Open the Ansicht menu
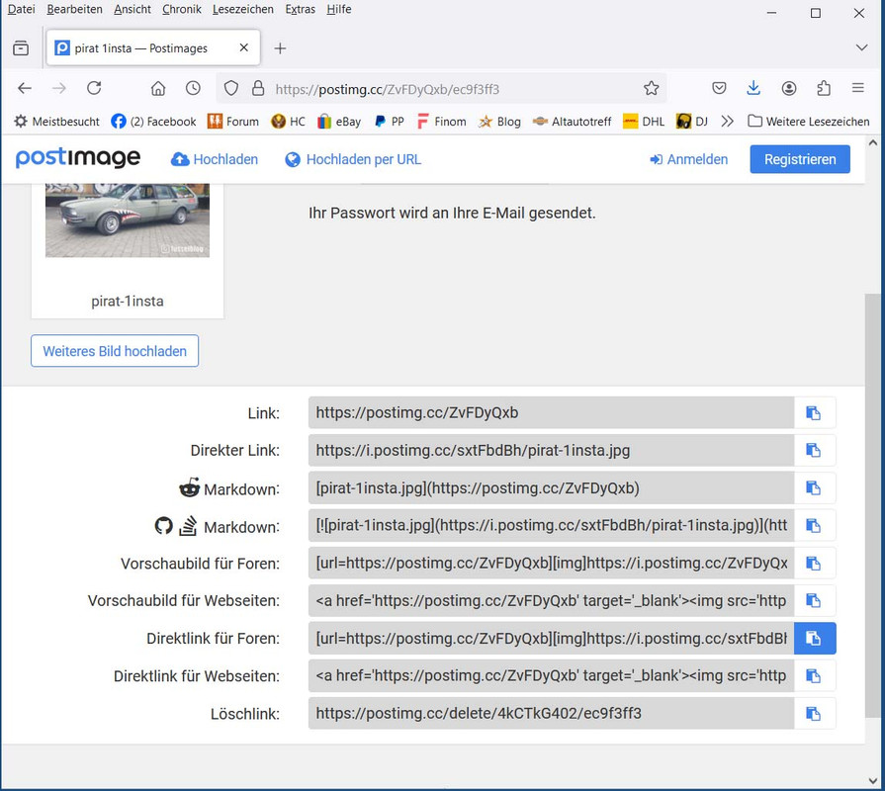The height and width of the screenshot is (791, 885). (x=133, y=9)
